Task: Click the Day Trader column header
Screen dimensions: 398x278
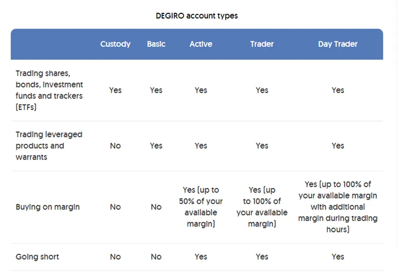Action: tap(338, 44)
